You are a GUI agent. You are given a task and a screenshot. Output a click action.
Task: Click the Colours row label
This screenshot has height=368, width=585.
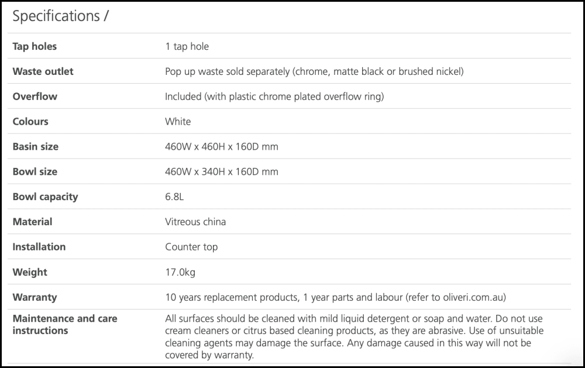[x=30, y=122]
